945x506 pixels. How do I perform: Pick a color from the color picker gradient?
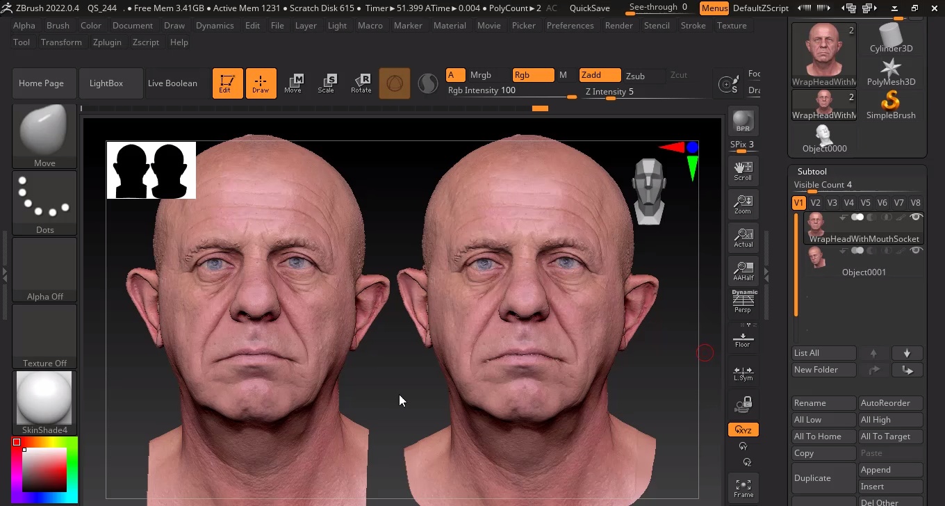[x=44, y=469]
